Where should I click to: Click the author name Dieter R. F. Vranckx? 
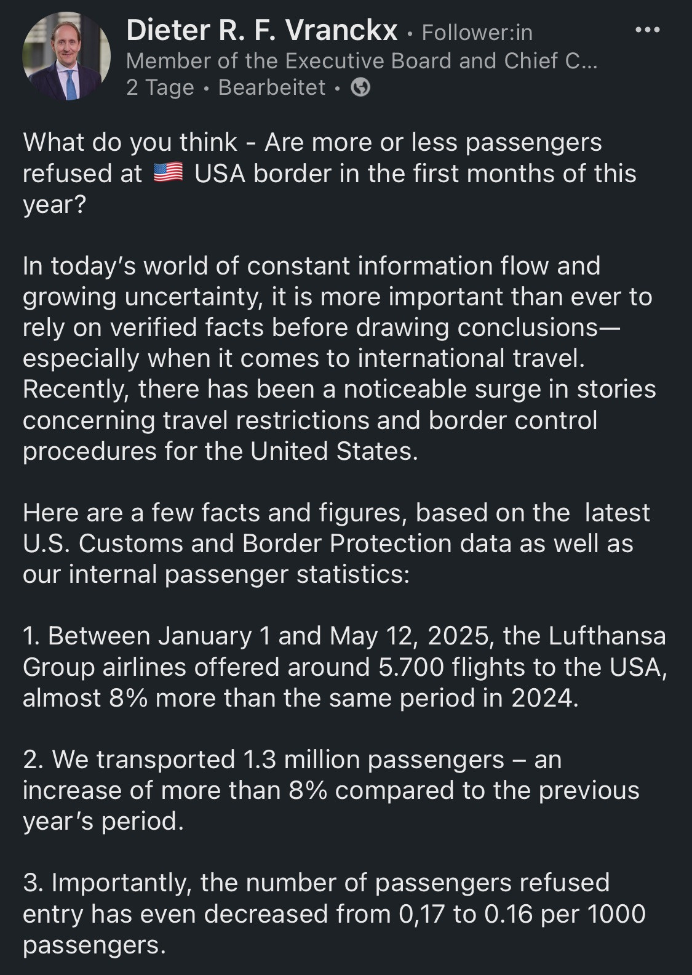(x=261, y=30)
